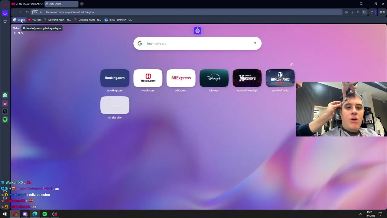
Task: Open the Bookmarks star in the sidebar
Action: pyautogui.click(x=5, y=21)
